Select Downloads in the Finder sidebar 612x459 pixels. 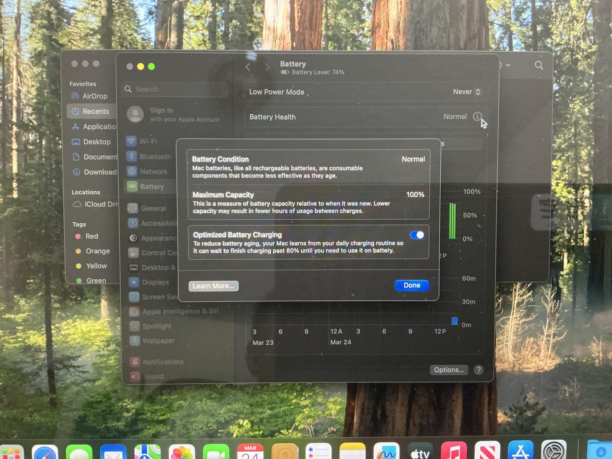[x=94, y=172]
